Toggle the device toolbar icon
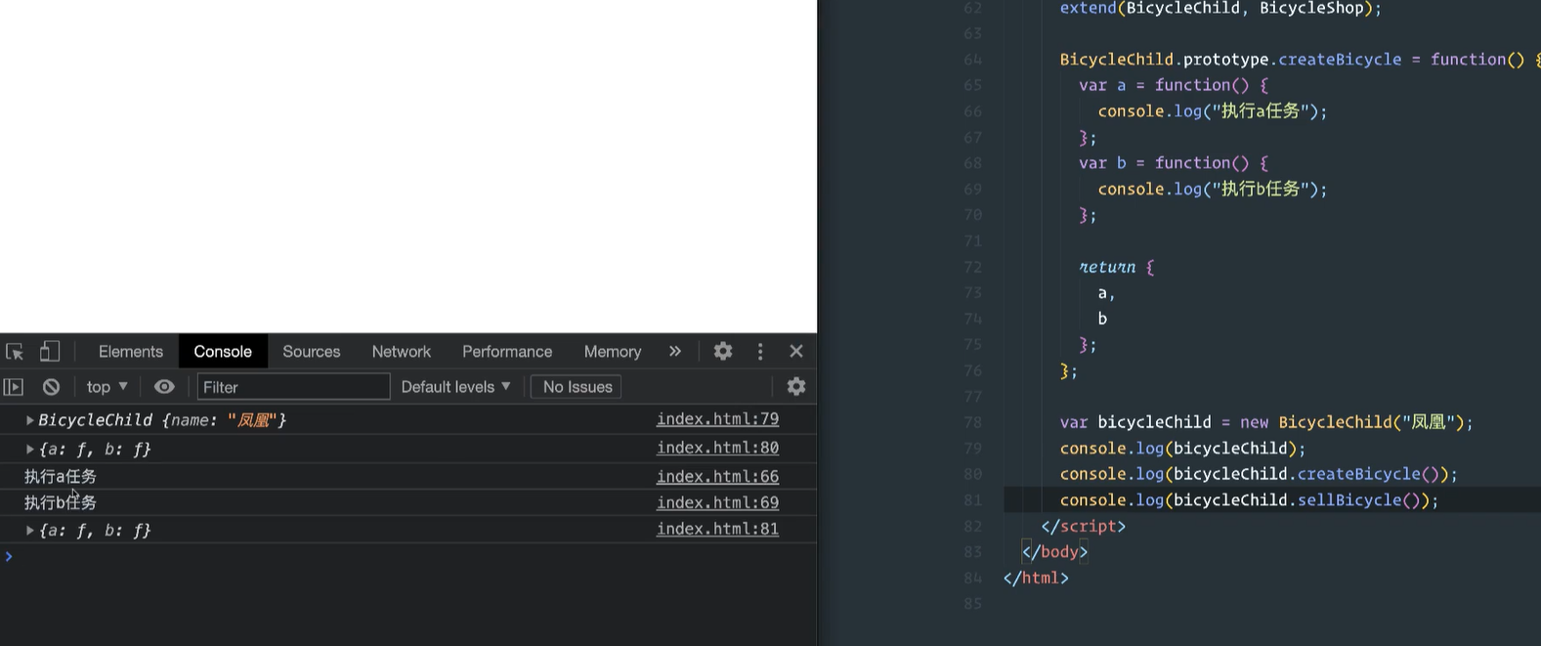This screenshot has width=1541, height=646. click(49, 352)
